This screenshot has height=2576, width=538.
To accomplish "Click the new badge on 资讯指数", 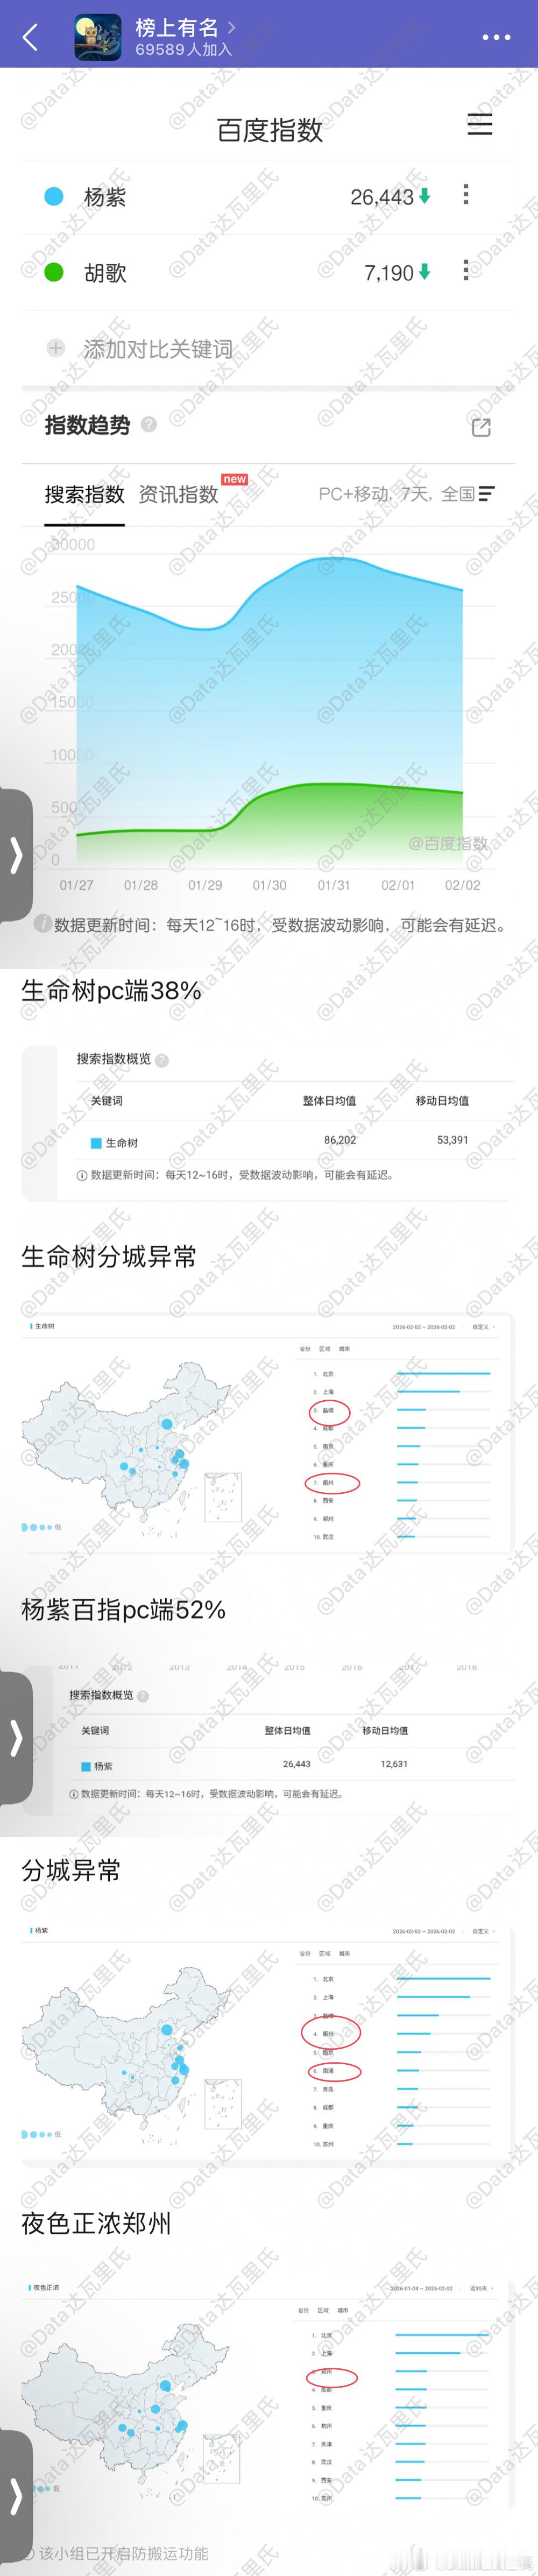I will tap(235, 479).
